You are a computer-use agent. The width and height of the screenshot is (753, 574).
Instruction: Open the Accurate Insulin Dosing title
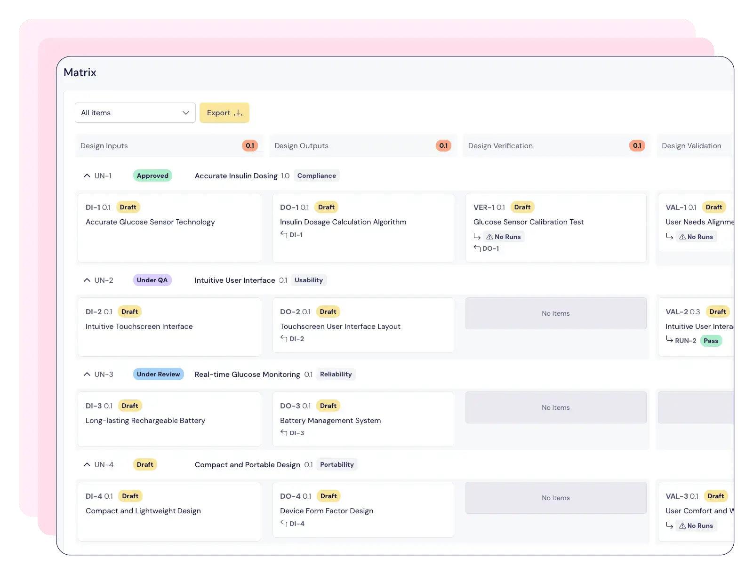(236, 175)
